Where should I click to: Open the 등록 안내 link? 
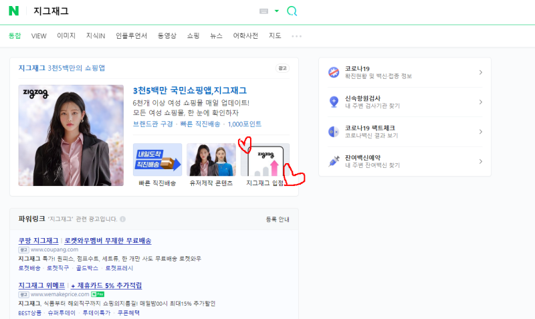click(x=278, y=219)
